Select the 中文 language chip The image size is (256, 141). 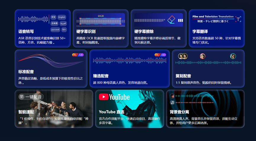53,17
